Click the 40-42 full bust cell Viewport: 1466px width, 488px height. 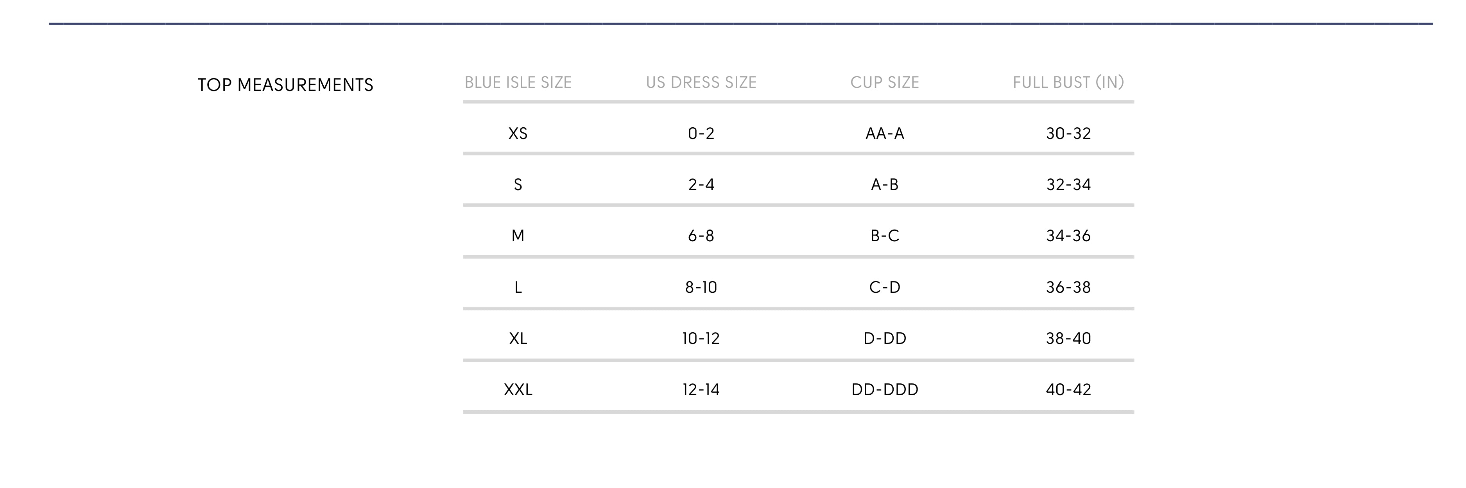click(x=1068, y=390)
